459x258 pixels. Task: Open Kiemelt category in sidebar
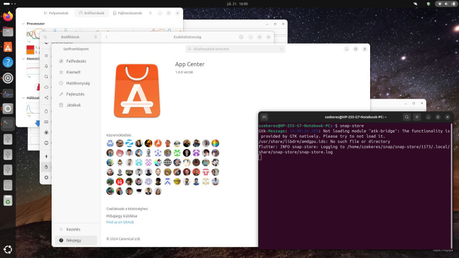[x=76, y=72]
